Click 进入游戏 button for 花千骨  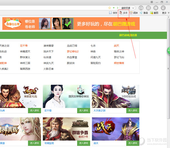coord(84,111)
